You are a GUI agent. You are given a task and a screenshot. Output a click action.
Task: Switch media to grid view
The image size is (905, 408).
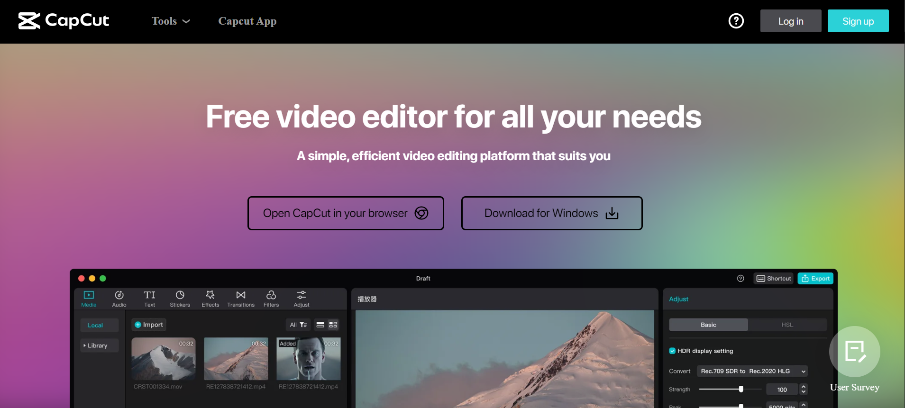pyautogui.click(x=333, y=325)
